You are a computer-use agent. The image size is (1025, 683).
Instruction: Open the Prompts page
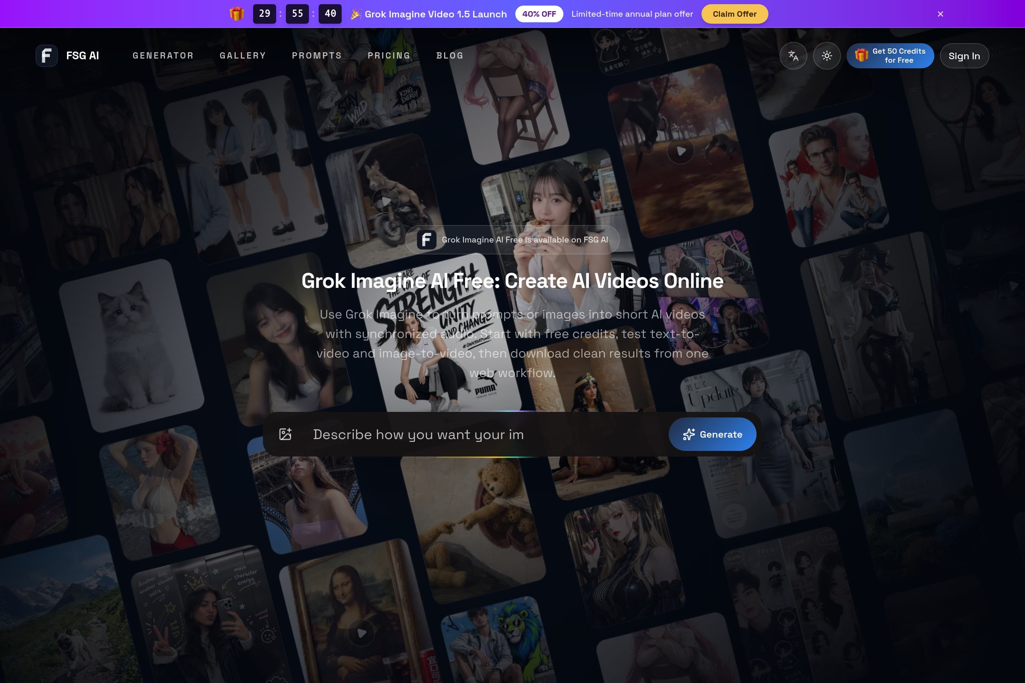coord(317,56)
